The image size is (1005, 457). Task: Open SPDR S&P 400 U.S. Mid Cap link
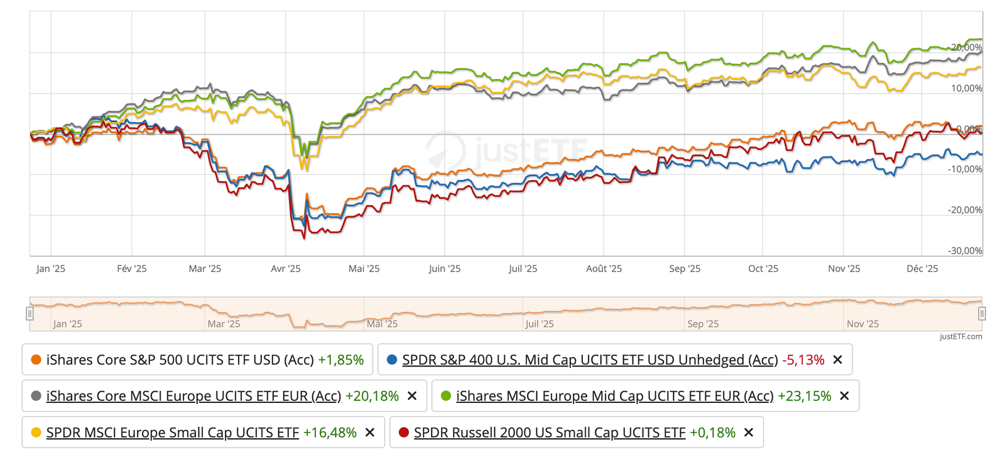(589, 360)
